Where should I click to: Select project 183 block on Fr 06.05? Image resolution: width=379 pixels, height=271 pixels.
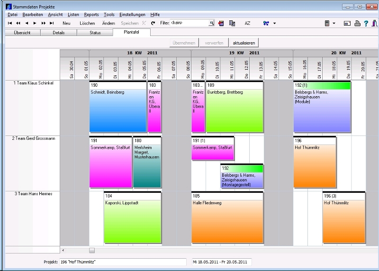point(154,107)
